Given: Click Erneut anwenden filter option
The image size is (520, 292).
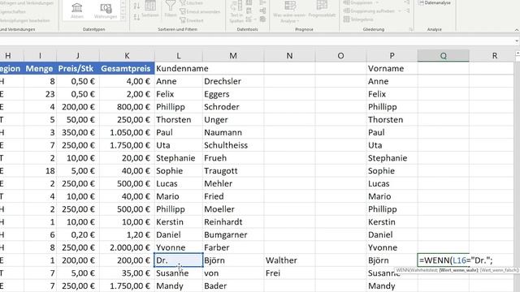Looking at the screenshot, I should (200, 11).
